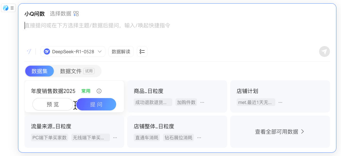Select the 店铺计划 dataset card
The image size is (341, 156).
[x=280, y=97]
